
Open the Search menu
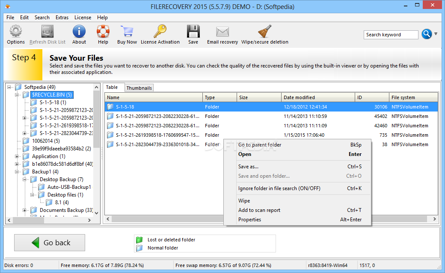click(x=42, y=17)
